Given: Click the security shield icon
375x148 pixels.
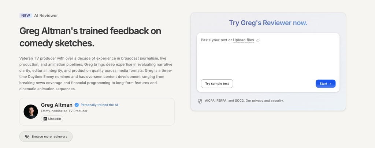Looking at the screenshot, I should (200, 101).
